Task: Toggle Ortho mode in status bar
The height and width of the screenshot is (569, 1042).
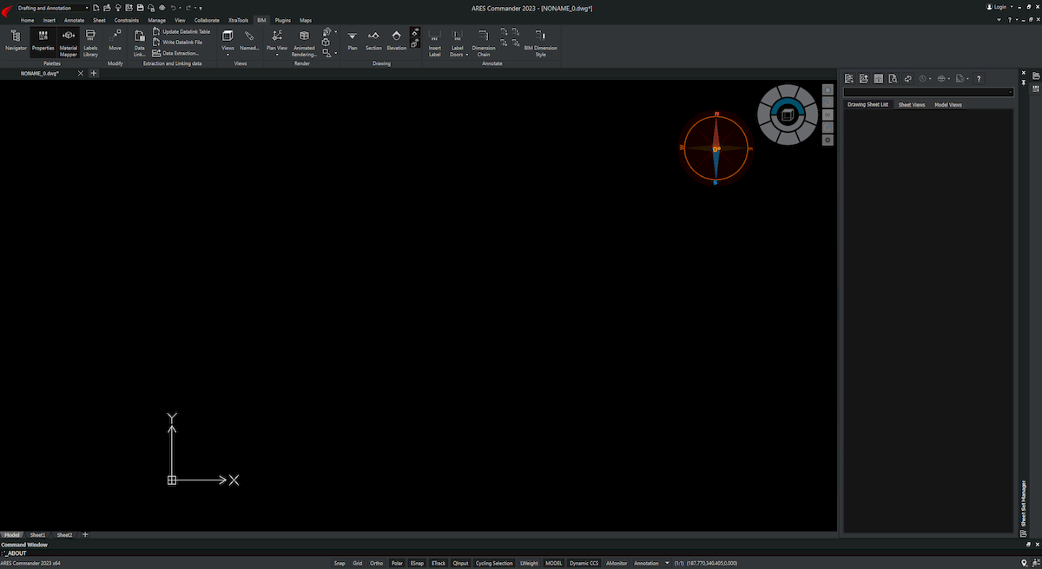Action: 376,563
